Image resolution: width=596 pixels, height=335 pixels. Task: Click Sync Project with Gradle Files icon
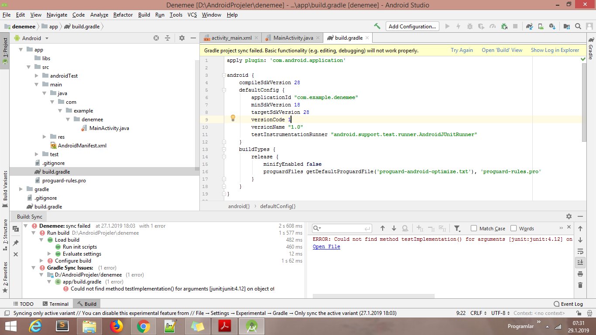click(529, 26)
